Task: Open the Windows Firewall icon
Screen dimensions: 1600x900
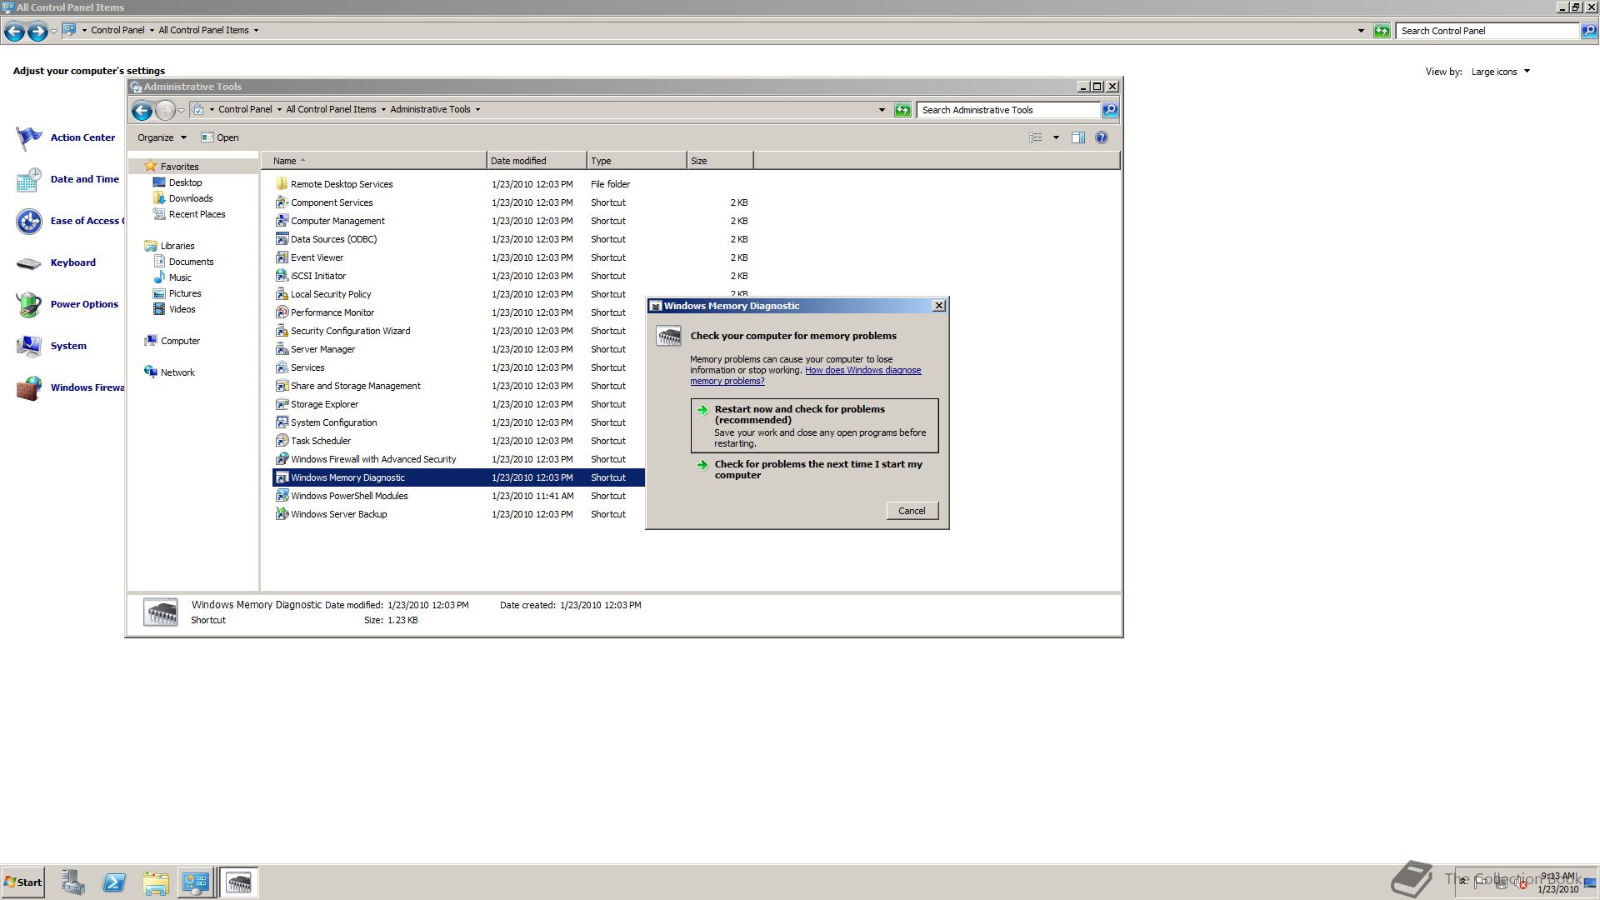Action: point(29,387)
